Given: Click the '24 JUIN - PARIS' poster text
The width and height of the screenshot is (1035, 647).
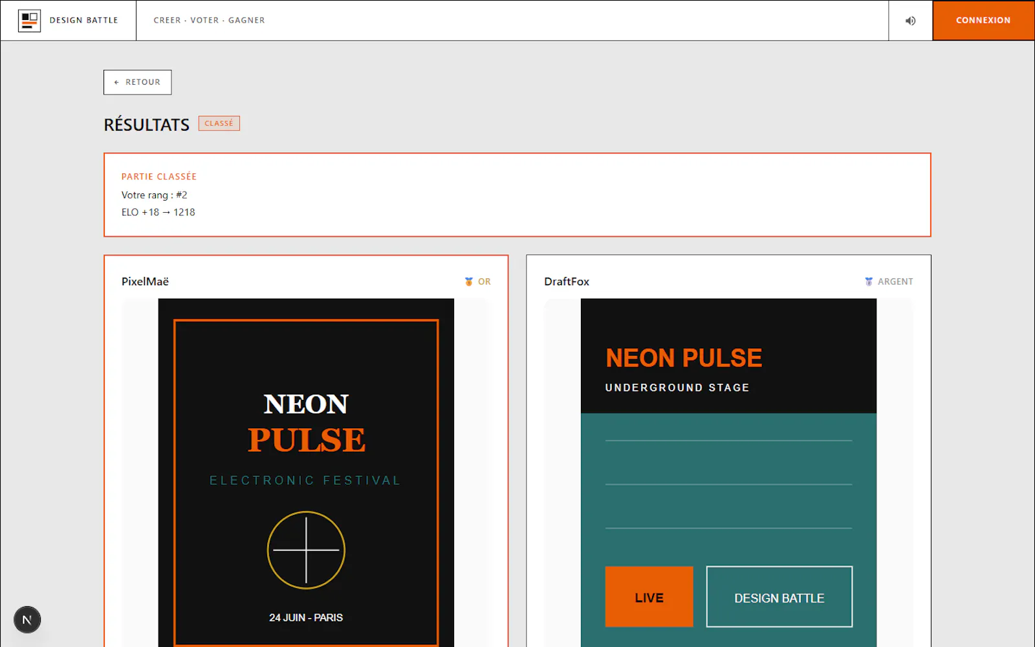Looking at the screenshot, I should [x=306, y=618].
